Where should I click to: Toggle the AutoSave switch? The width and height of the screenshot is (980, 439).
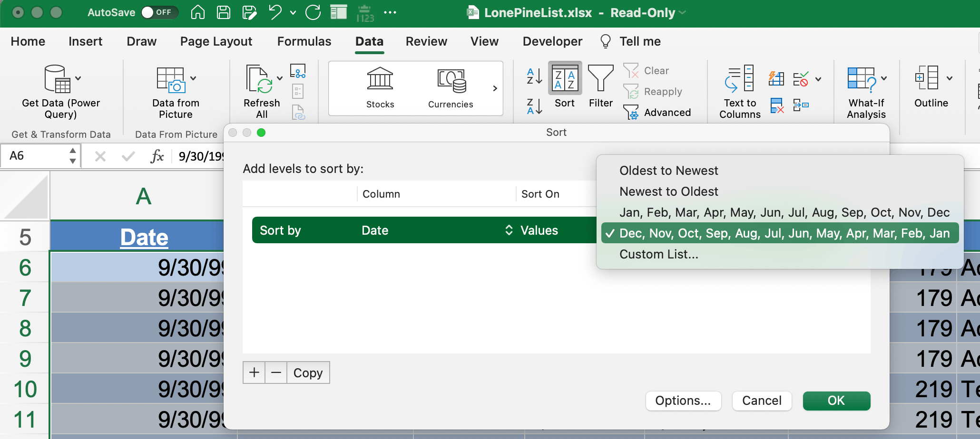(159, 12)
